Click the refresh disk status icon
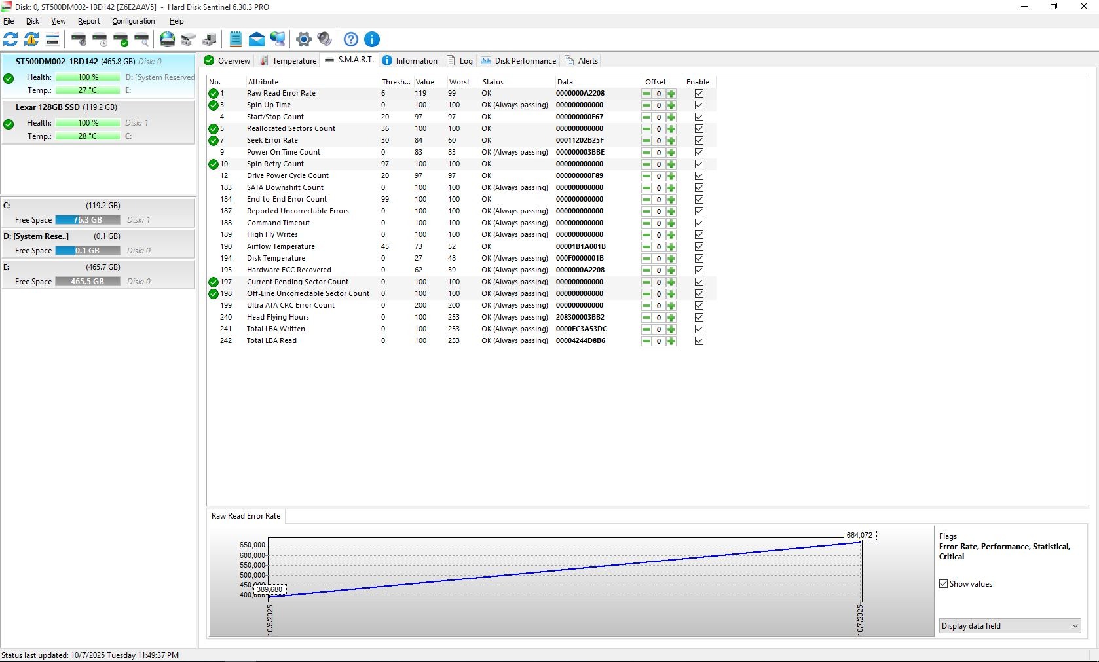 click(x=11, y=39)
